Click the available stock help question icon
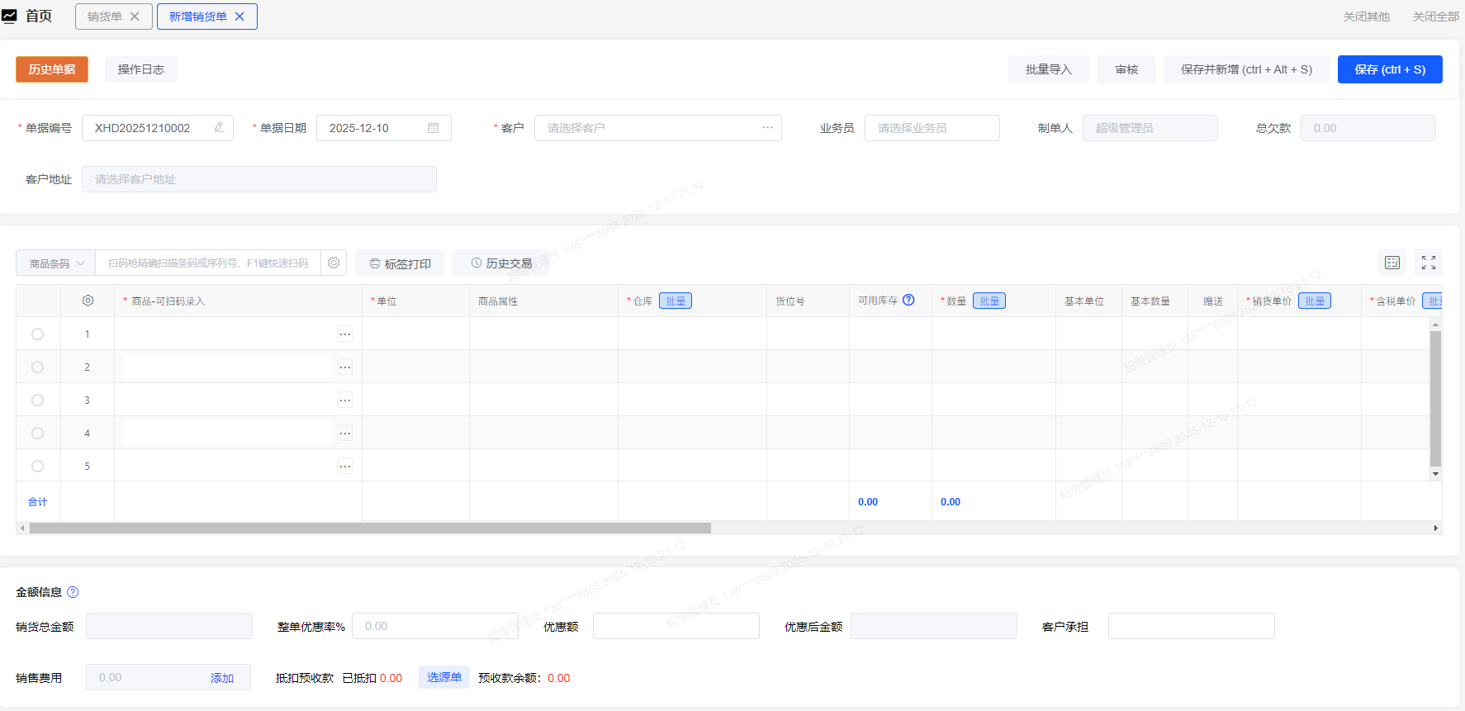Viewport: 1465px width, 711px height. point(908,301)
